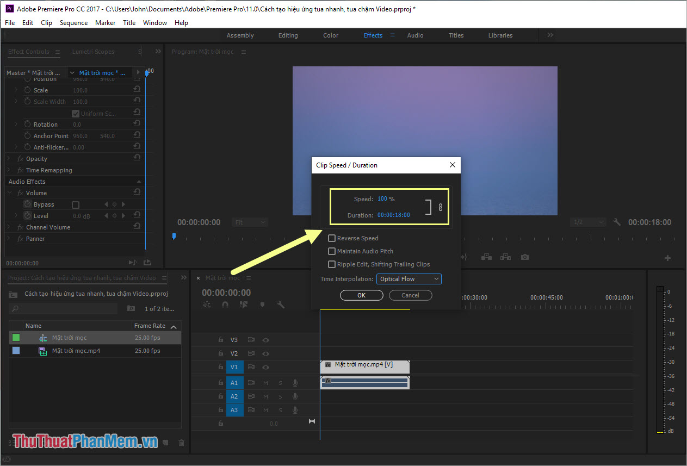Enable Ripple Edit, Shifting Trailing Clips
The width and height of the screenshot is (687, 466).
pos(332,264)
